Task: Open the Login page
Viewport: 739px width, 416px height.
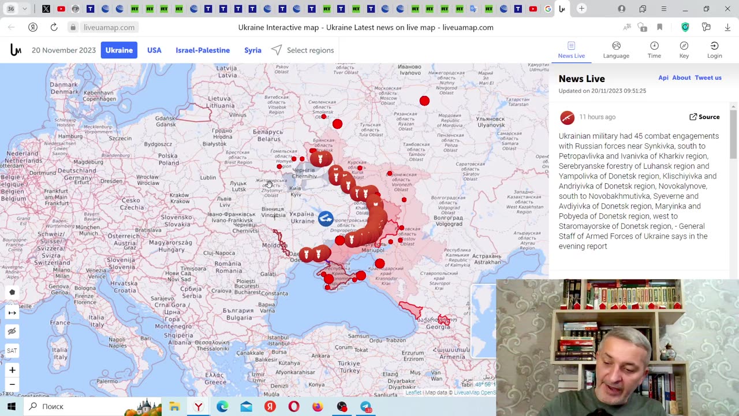Action: point(715,50)
